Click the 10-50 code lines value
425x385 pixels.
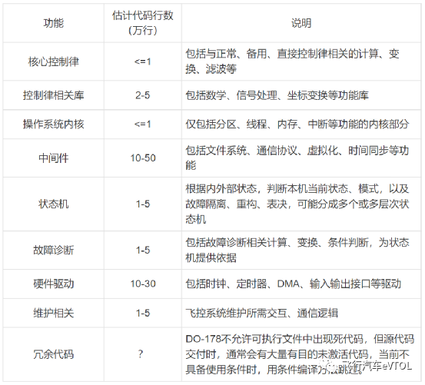pyautogui.click(x=143, y=158)
